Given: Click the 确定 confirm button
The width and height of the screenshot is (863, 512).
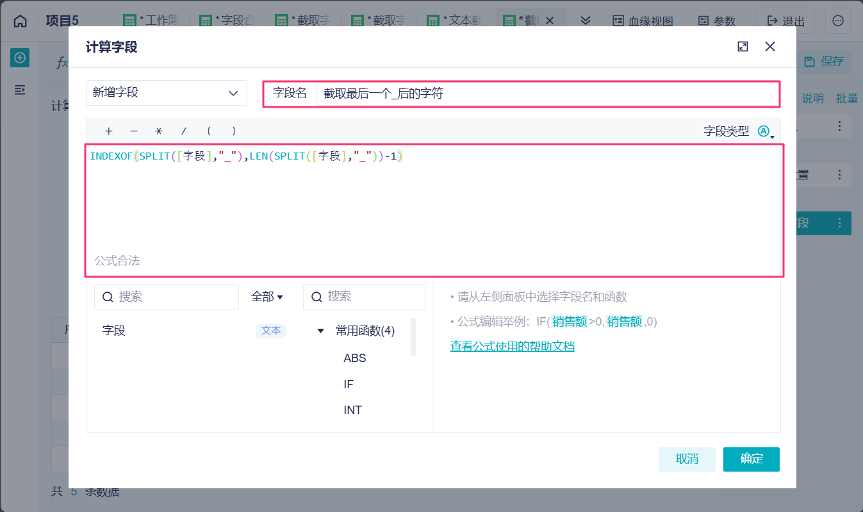Looking at the screenshot, I should click(x=752, y=459).
